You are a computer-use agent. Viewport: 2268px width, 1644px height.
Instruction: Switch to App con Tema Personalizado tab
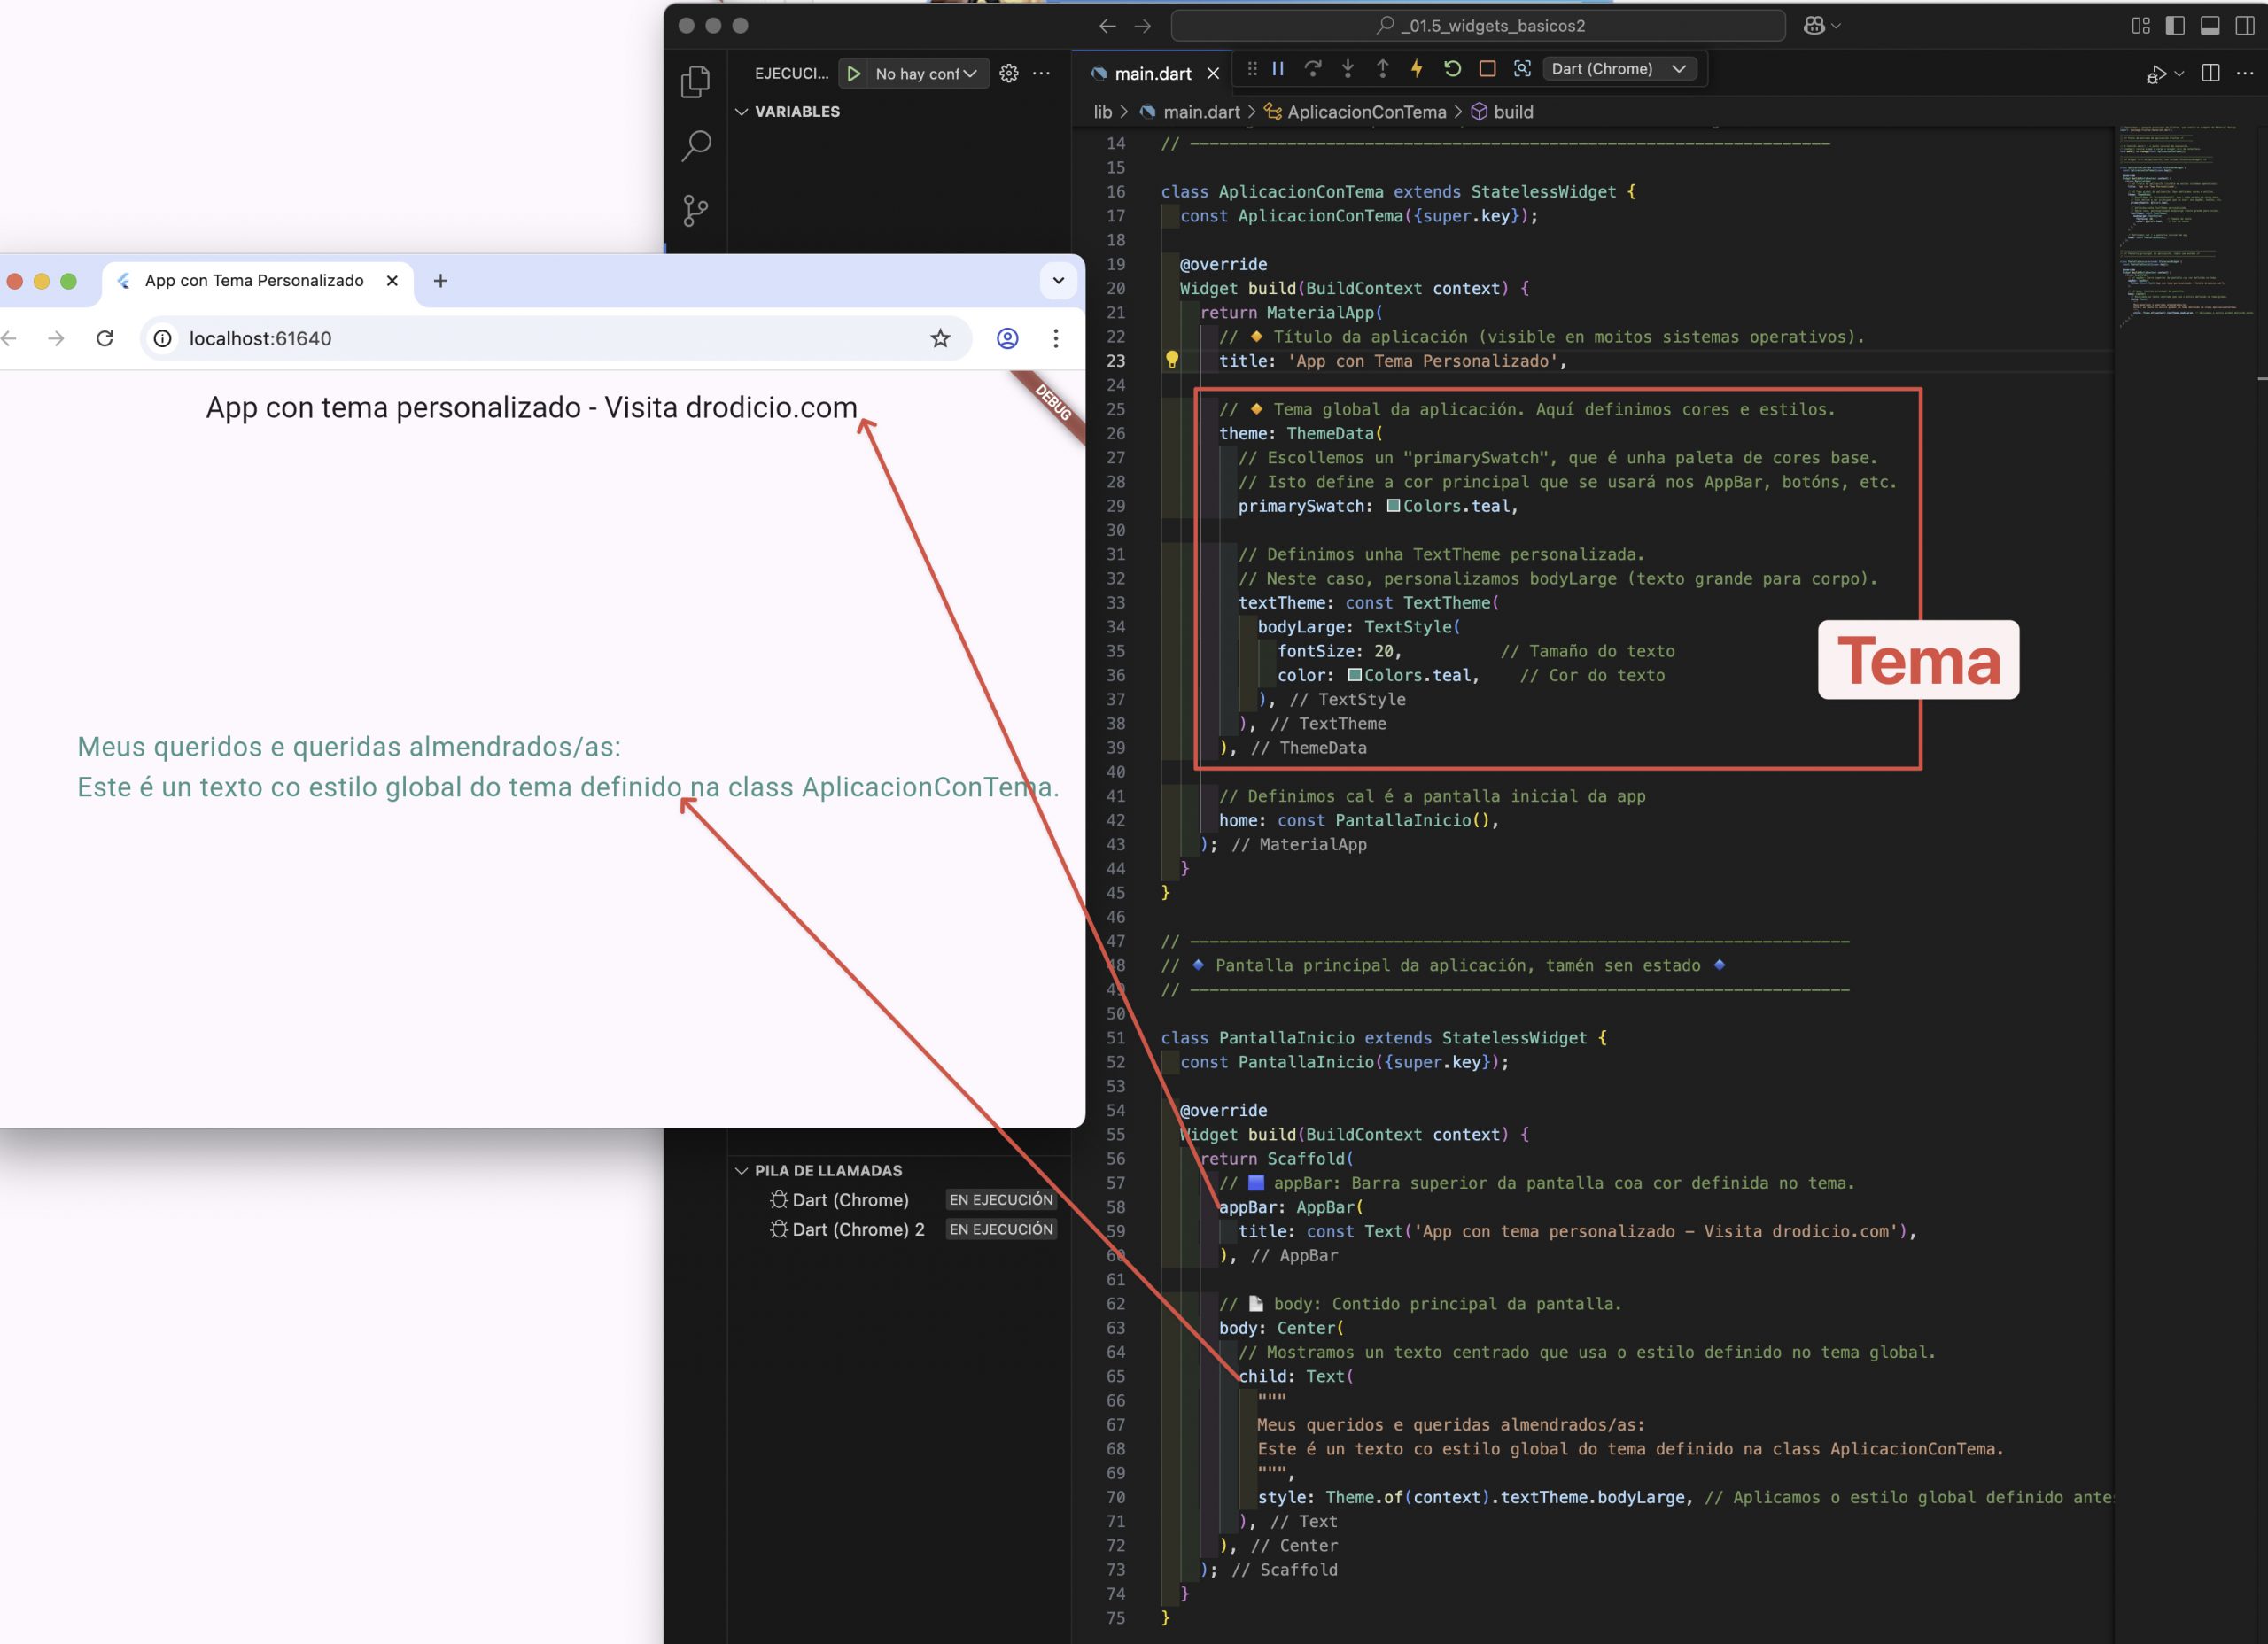pyautogui.click(x=254, y=281)
